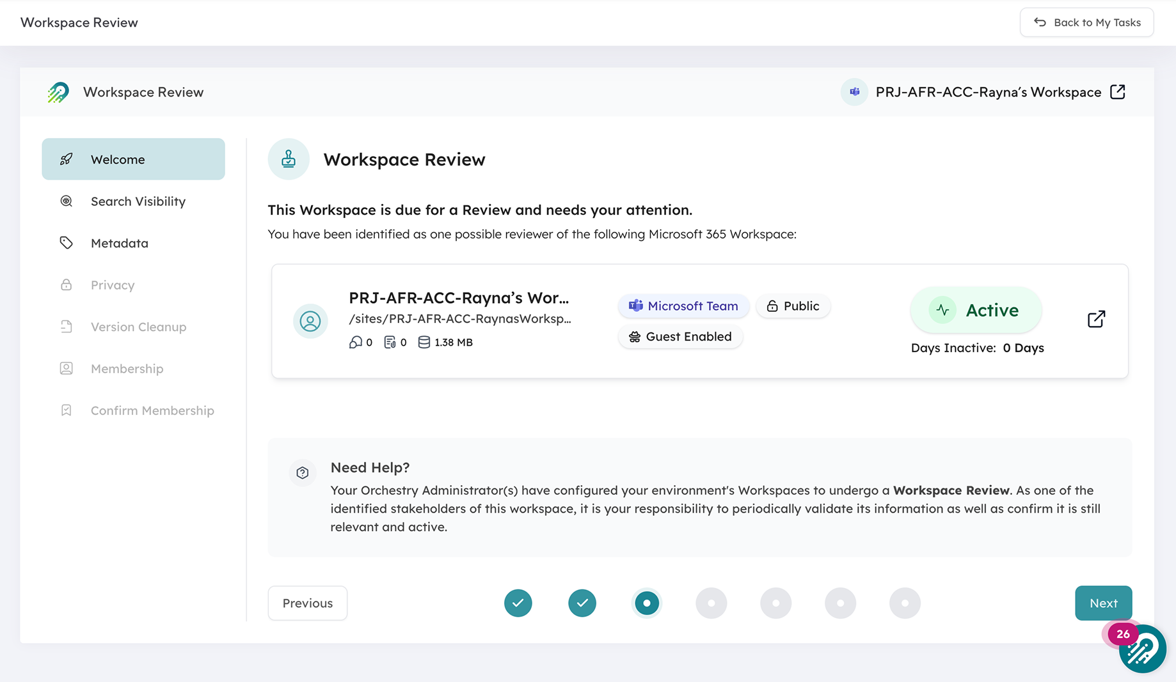Click the Days Inactive: 0 Days text
The width and height of the screenshot is (1176, 682).
click(977, 348)
